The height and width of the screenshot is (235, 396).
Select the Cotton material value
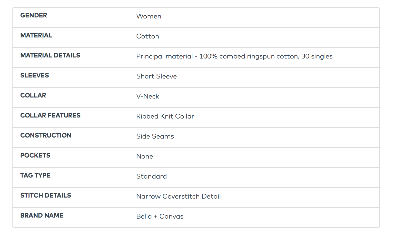147,36
